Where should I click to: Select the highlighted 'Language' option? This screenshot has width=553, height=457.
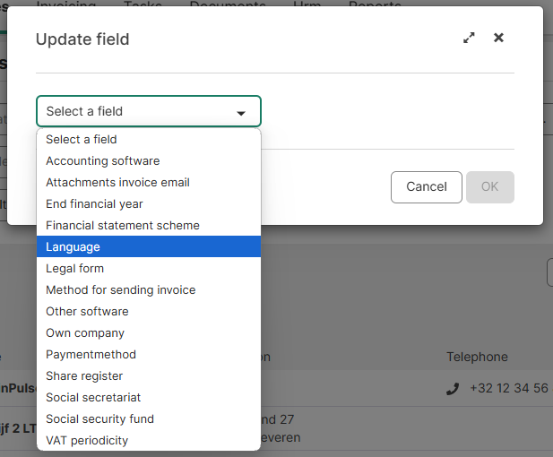pos(149,246)
